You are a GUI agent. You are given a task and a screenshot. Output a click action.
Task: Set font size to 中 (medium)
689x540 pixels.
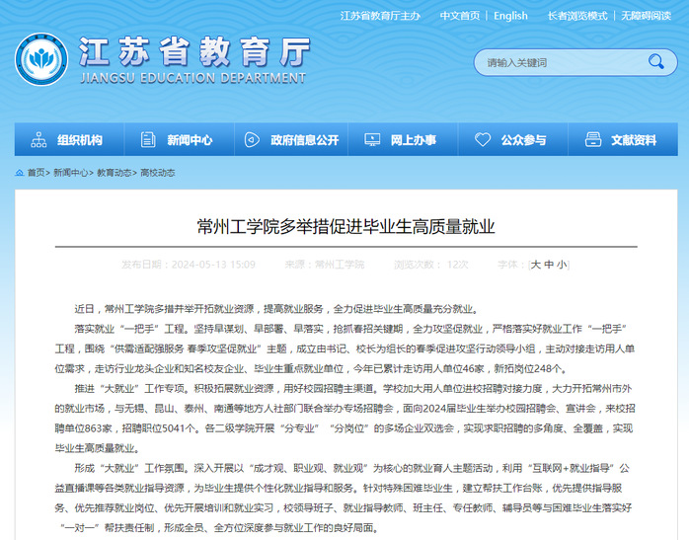[x=549, y=265]
